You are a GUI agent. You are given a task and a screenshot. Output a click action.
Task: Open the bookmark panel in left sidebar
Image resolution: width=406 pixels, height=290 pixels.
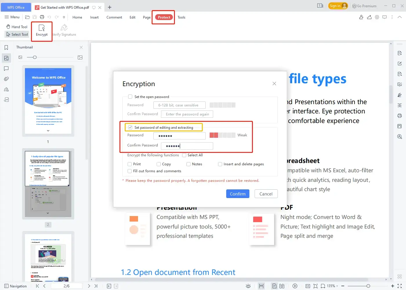tap(6, 48)
